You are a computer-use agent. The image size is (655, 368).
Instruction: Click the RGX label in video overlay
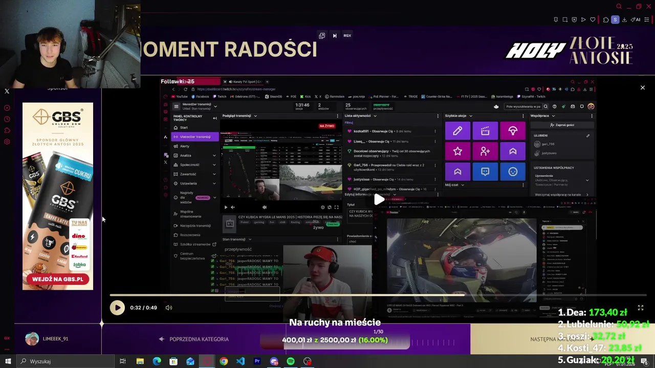point(347,36)
